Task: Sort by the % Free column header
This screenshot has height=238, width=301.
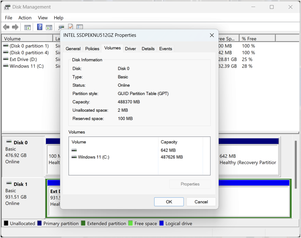Action: coord(257,39)
